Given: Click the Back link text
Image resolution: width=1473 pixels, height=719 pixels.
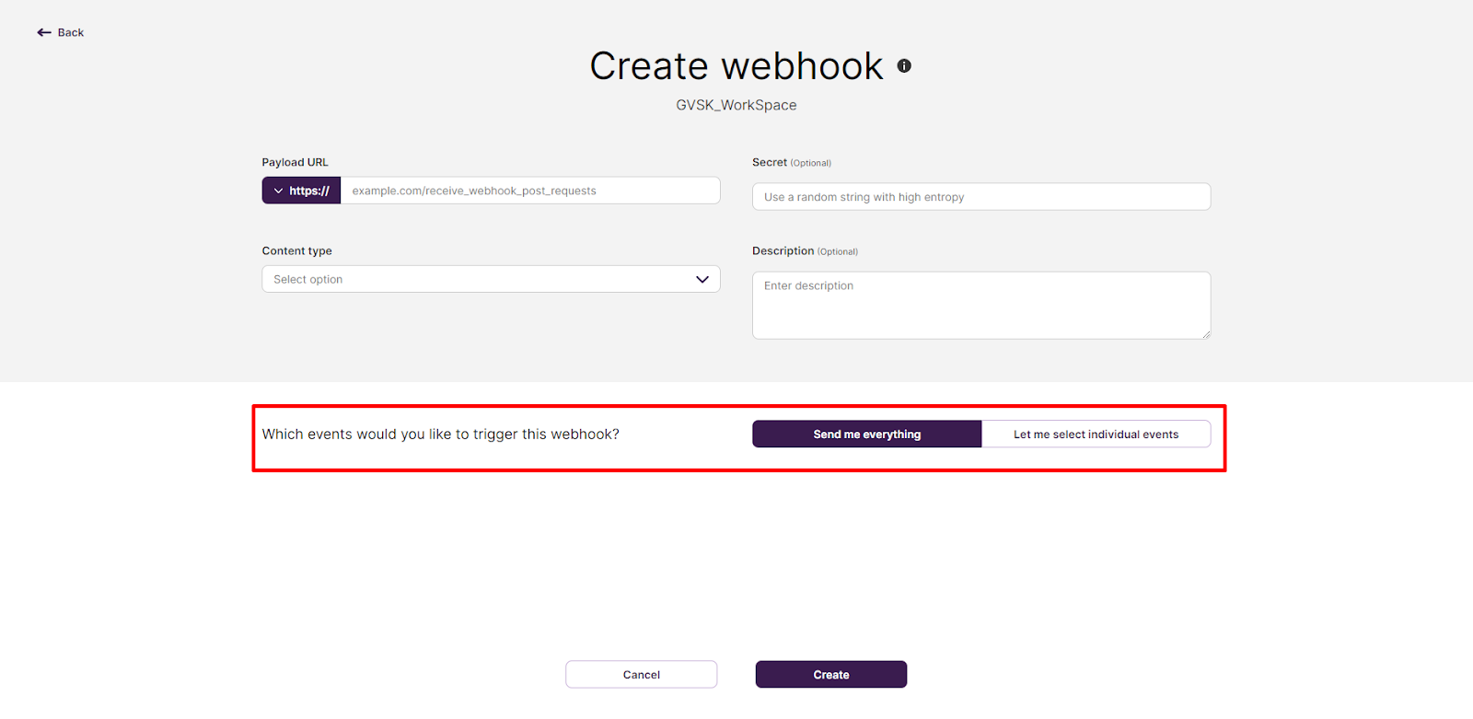Looking at the screenshot, I should [x=71, y=32].
